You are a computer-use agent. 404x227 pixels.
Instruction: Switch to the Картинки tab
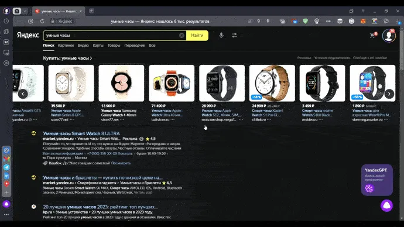click(x=66, y=45)
